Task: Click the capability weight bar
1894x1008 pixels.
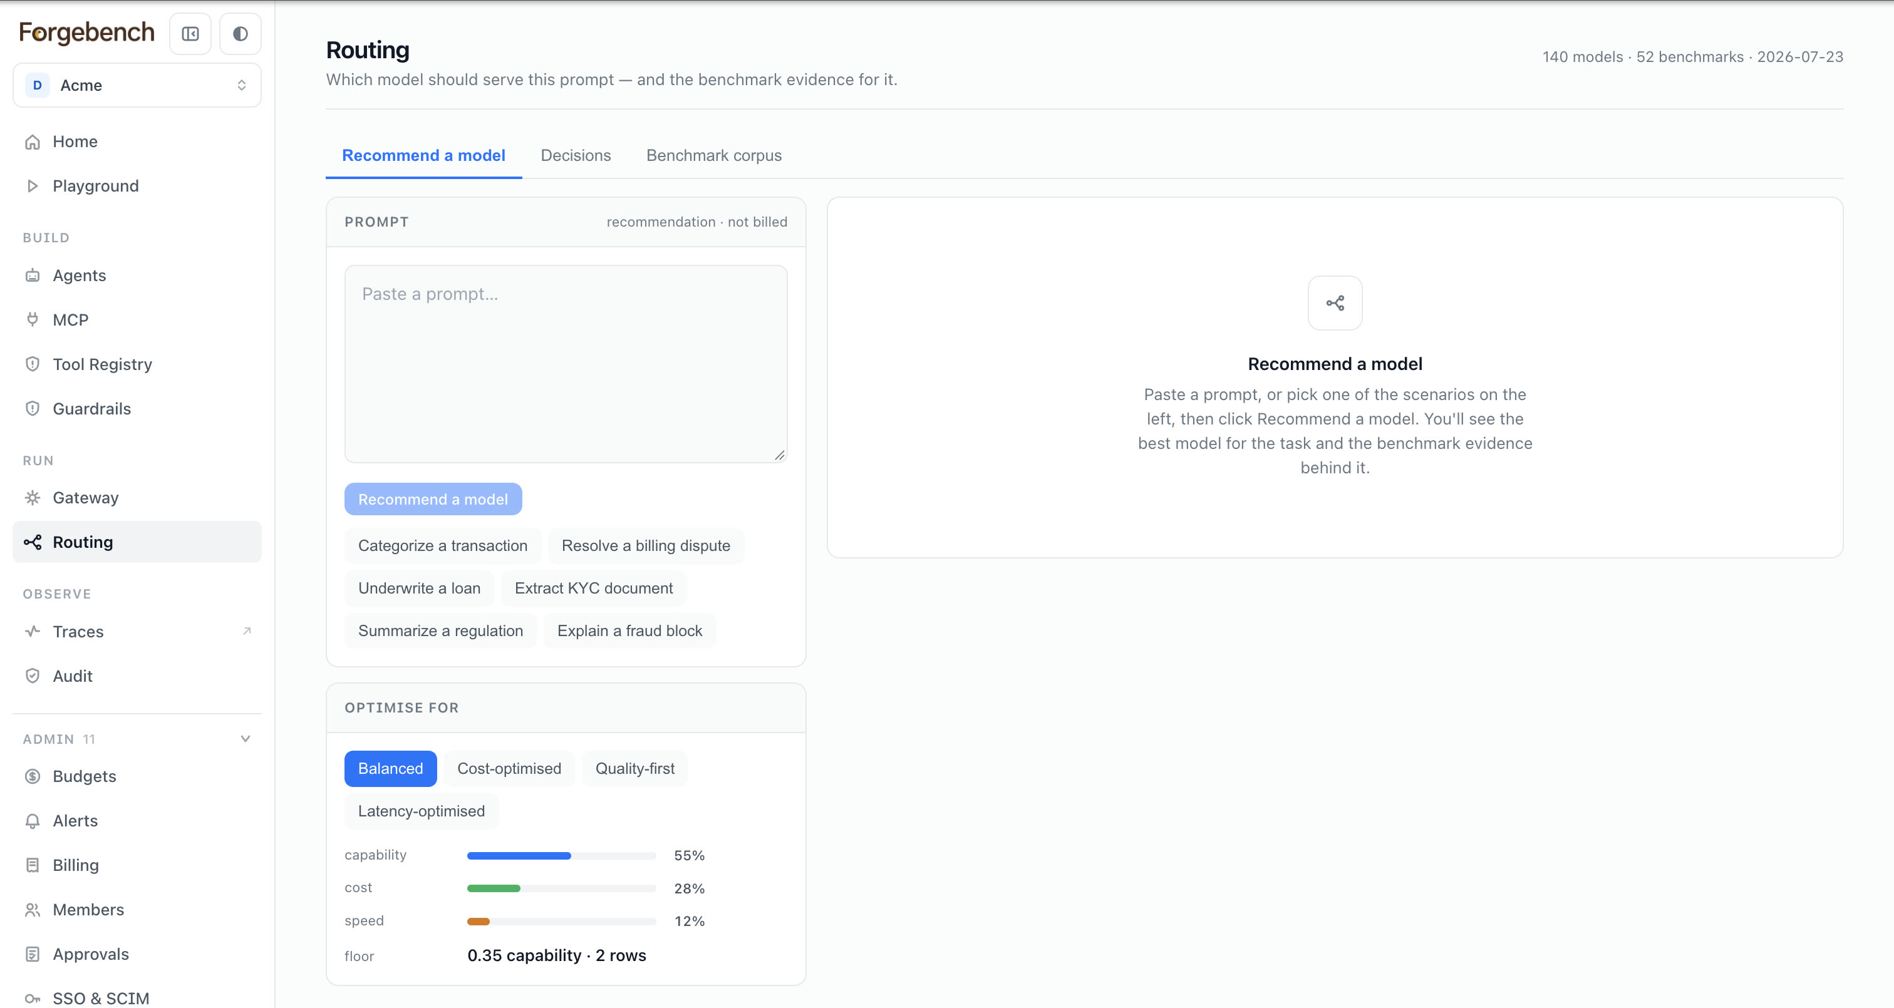Action: pos(562,856)
